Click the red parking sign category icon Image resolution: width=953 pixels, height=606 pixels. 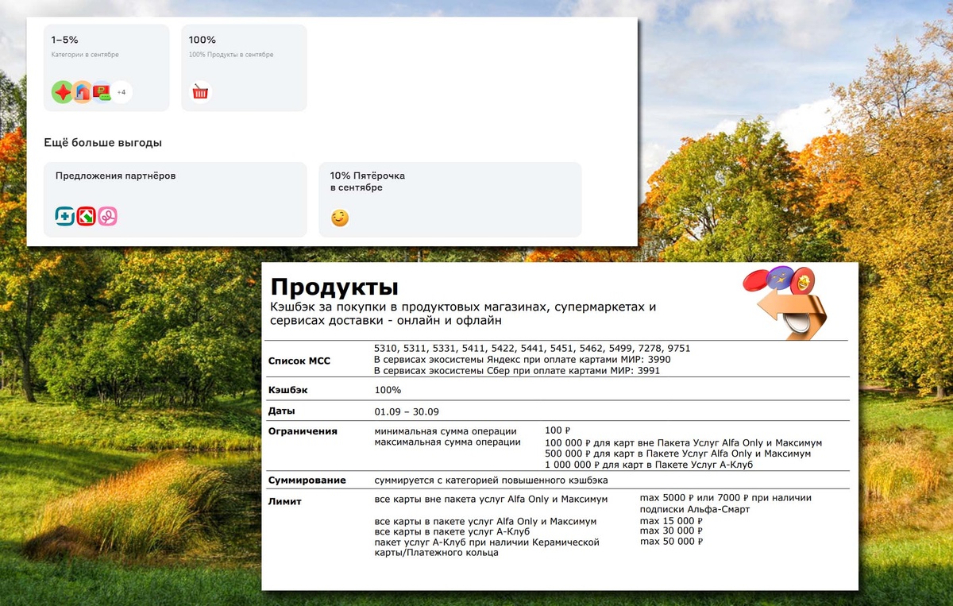(x=102, y=92)
